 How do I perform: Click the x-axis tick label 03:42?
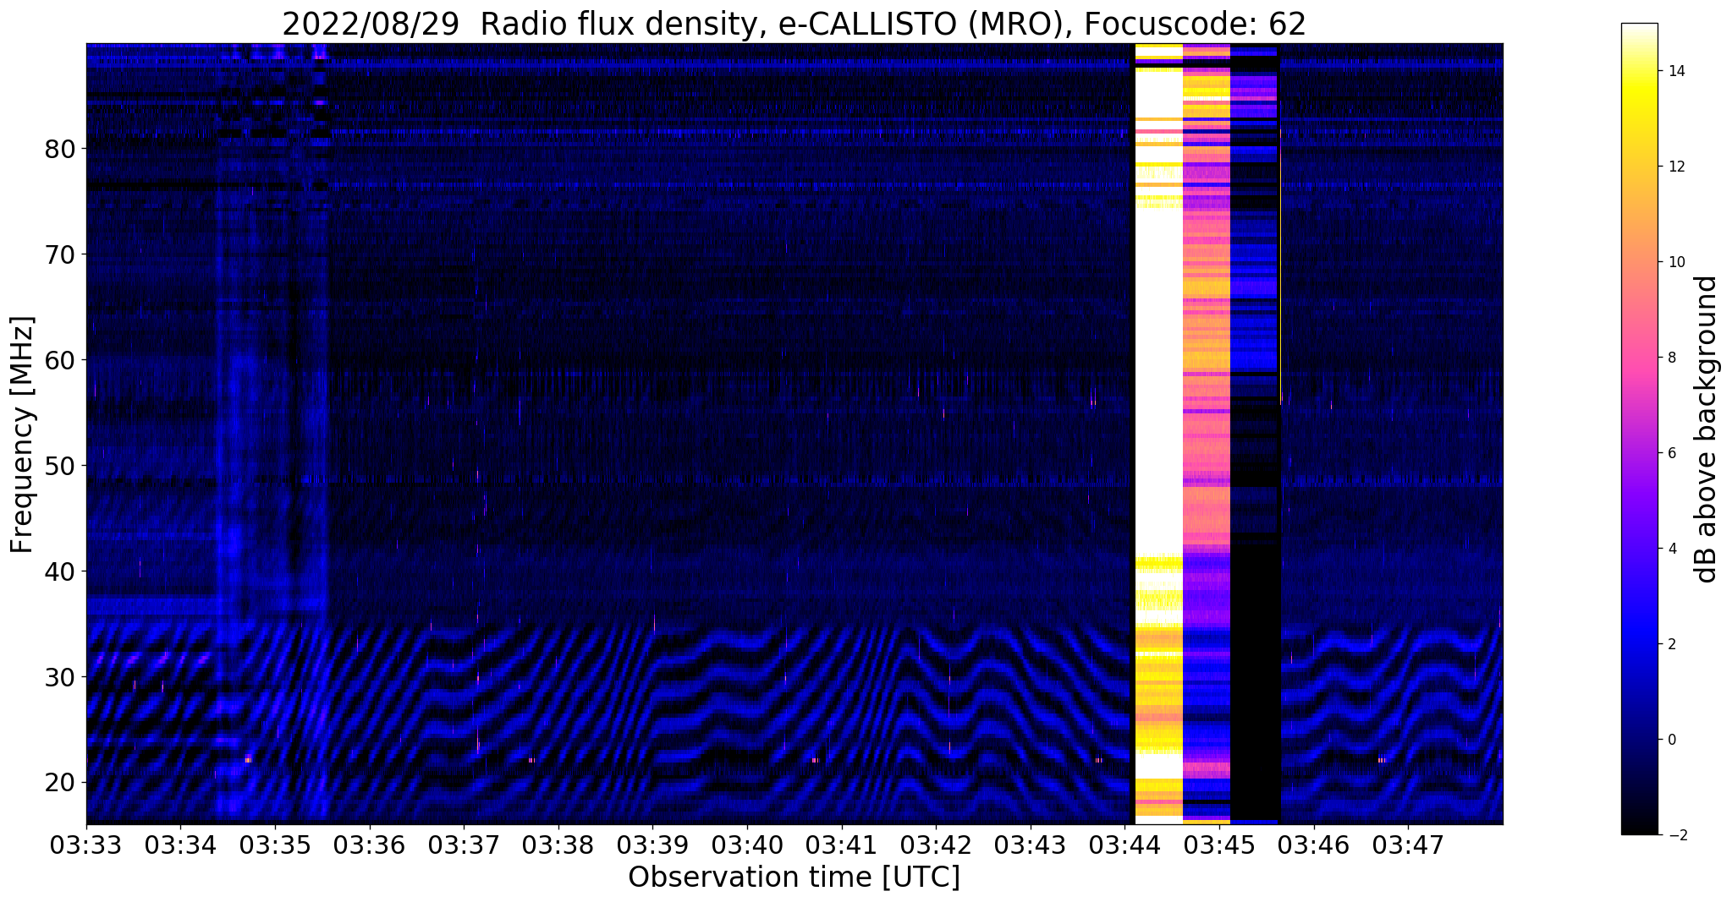[936, 845]
